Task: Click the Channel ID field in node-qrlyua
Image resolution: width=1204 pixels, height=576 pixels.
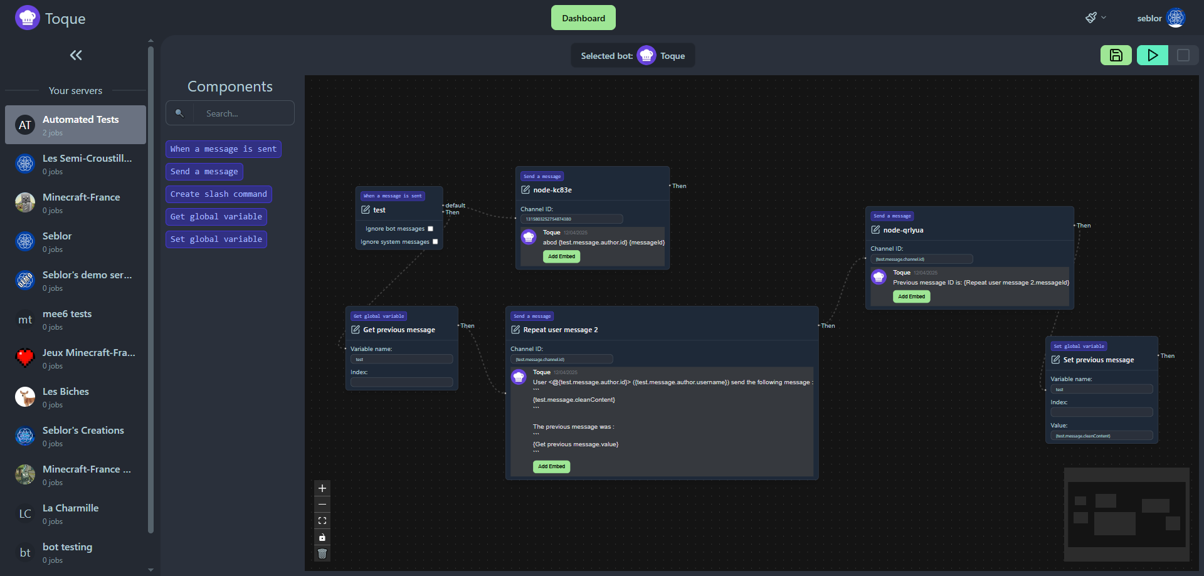Action: (x=922, y=259)
